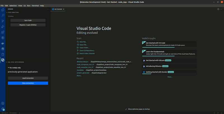The width and height of the screenshot is (224, 114).
Task: Open the View menu
Action: coord(20,6)
